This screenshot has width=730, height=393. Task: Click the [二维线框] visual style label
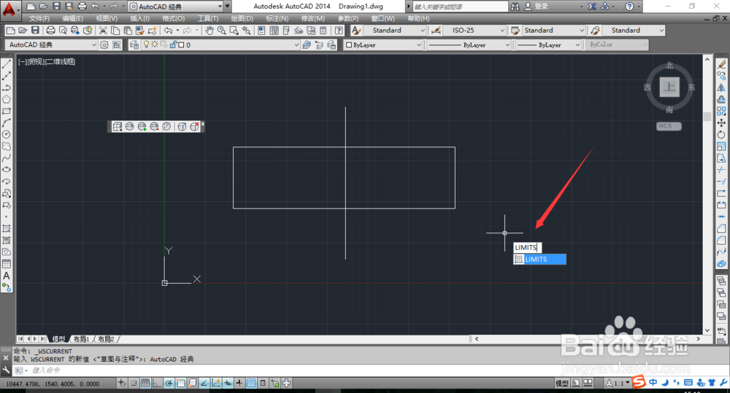click(x=60, y=61)
